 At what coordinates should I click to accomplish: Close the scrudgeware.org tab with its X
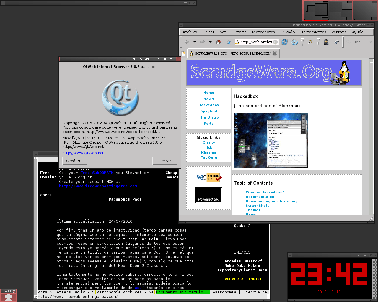[275, 53]
